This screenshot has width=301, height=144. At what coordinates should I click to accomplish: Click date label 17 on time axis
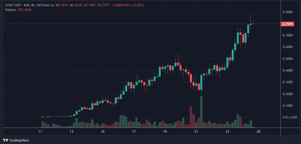[x=134, y=132]
